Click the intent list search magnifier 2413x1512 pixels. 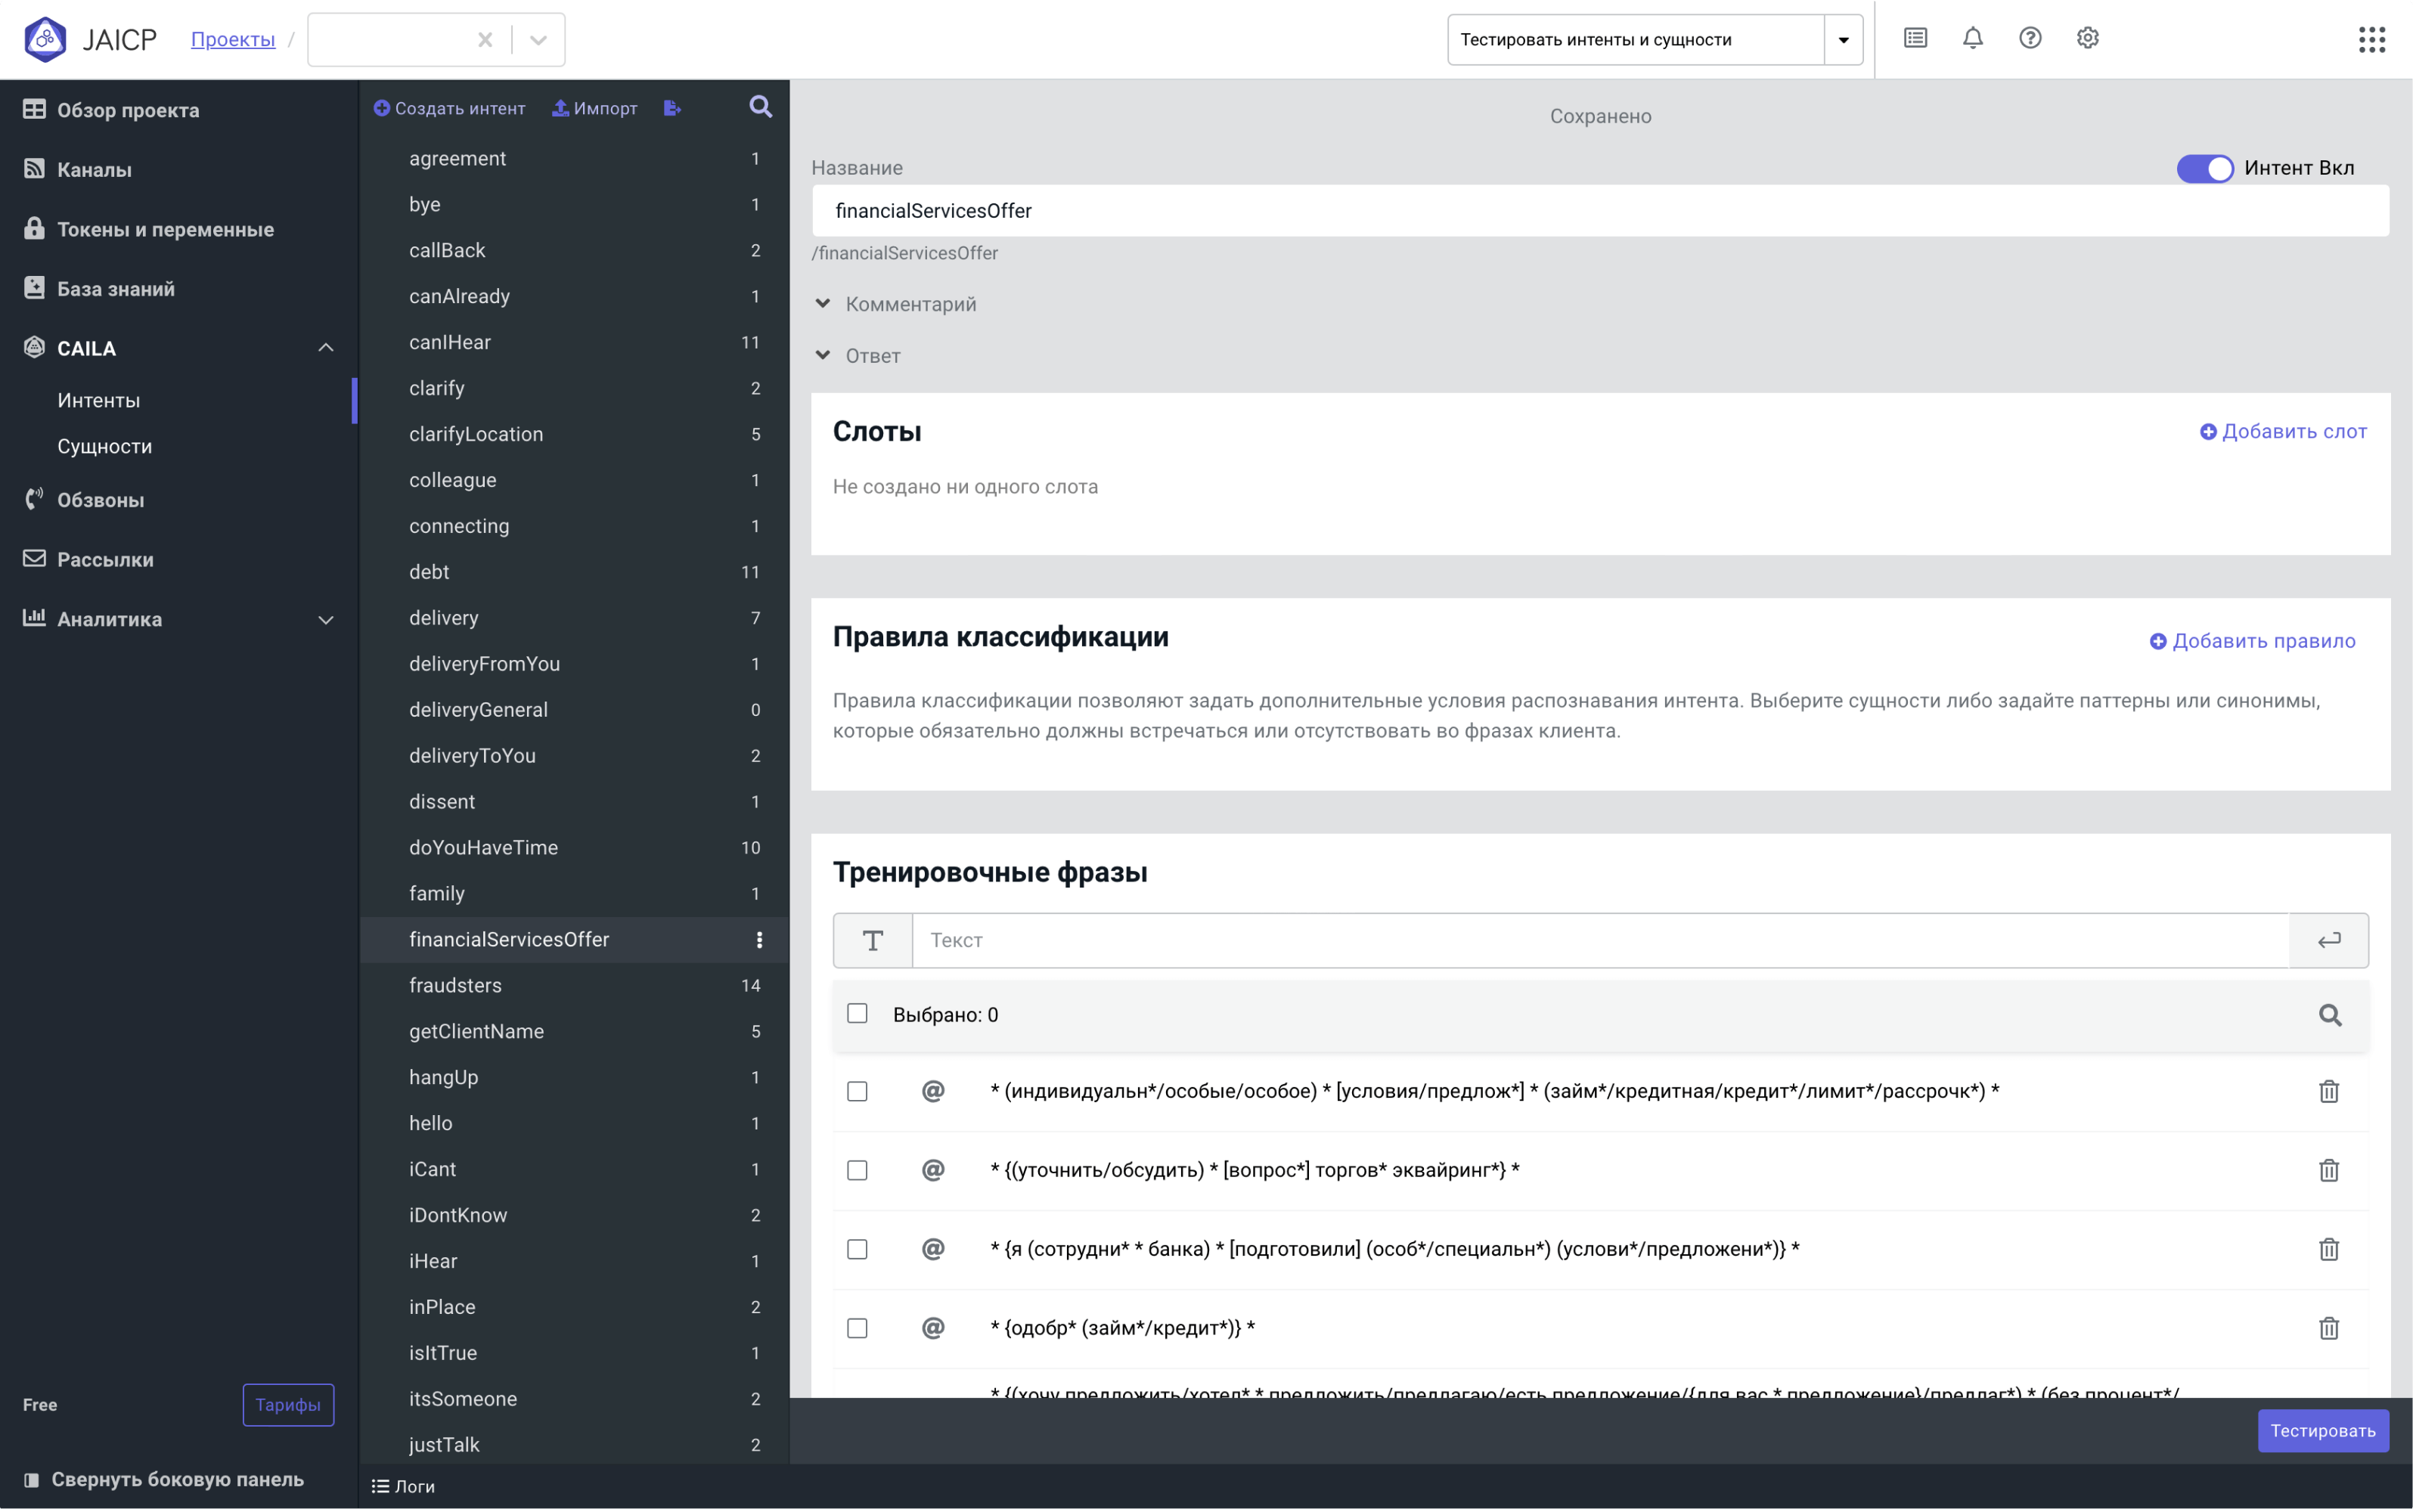click(760, 107)
